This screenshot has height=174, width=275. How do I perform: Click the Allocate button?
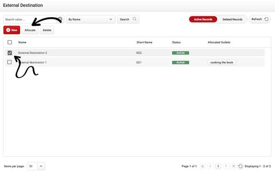[x=30, y=30]
